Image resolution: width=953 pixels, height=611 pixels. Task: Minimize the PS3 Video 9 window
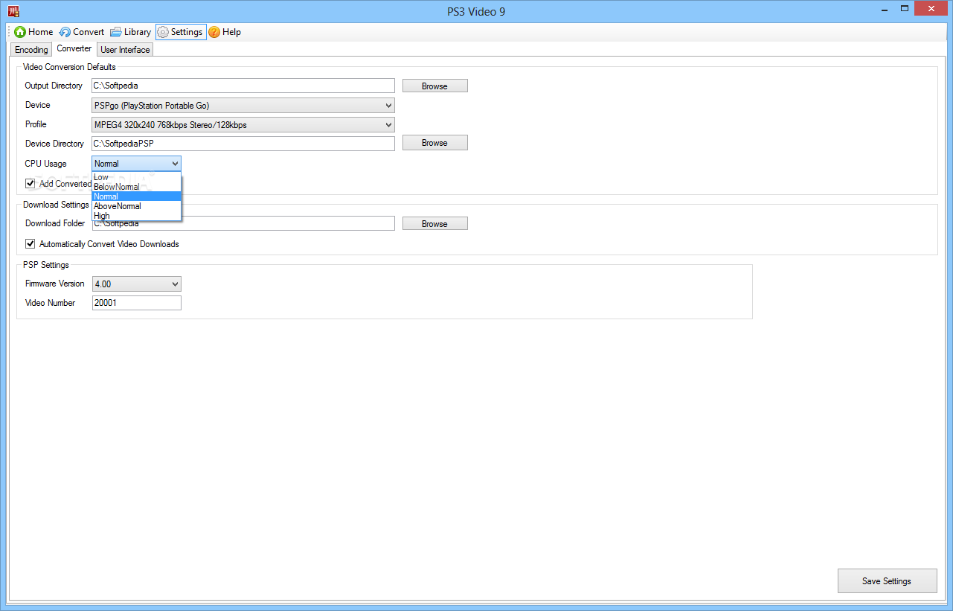885,9
